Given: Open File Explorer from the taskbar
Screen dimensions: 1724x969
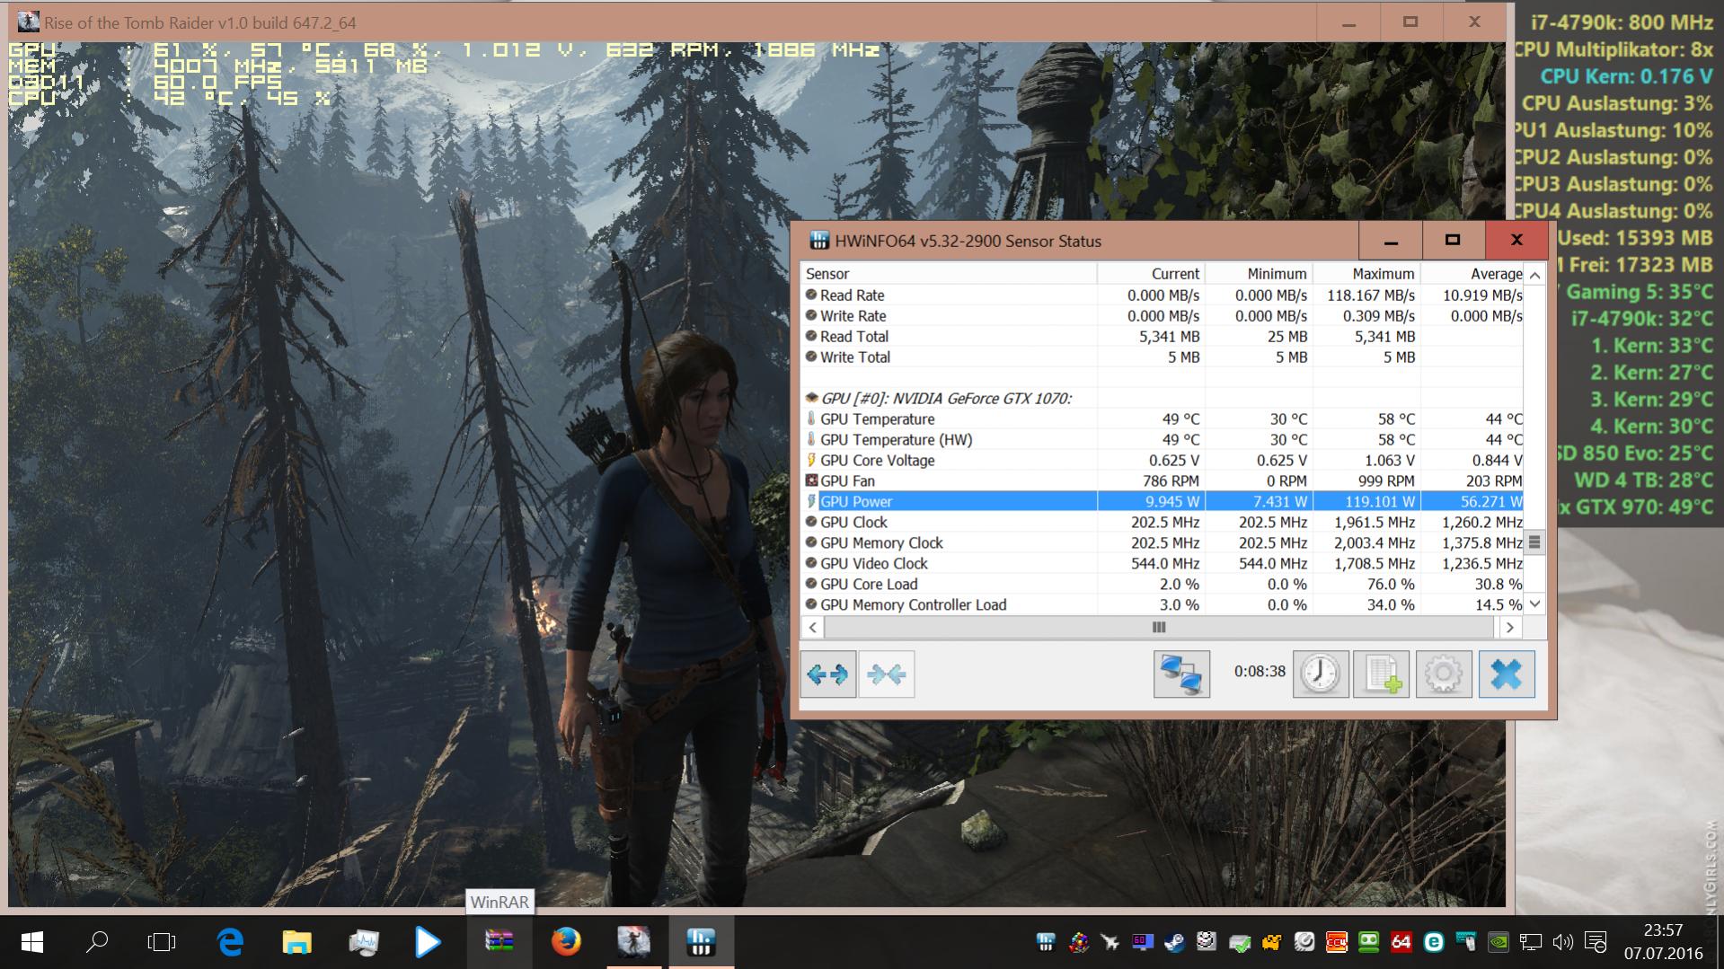Looking at the screenshot, I should coord(296,942).
